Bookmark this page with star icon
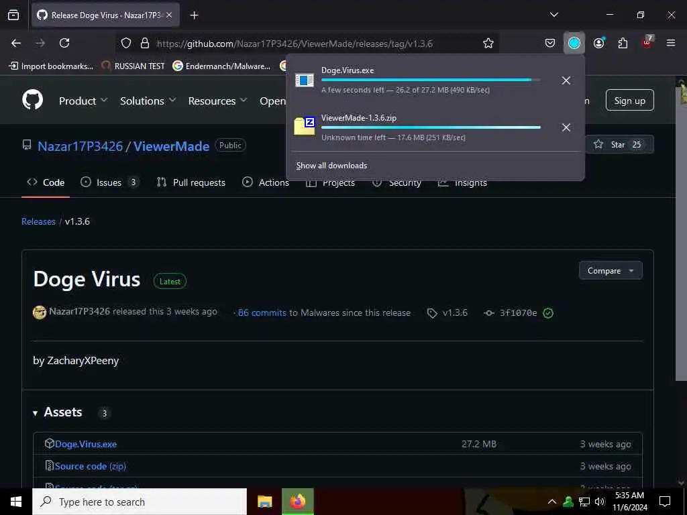 [488, 43]
